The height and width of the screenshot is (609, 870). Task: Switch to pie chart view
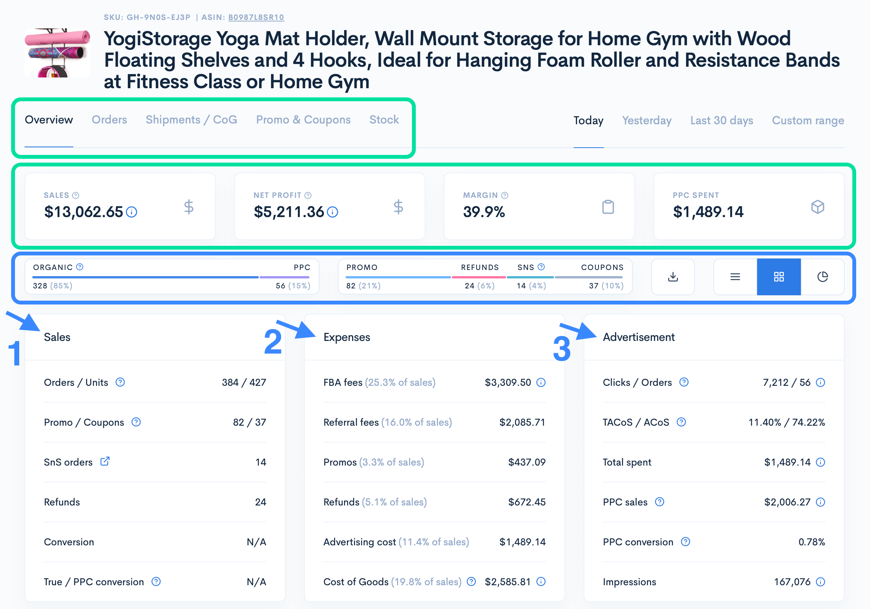click(822, 277)
